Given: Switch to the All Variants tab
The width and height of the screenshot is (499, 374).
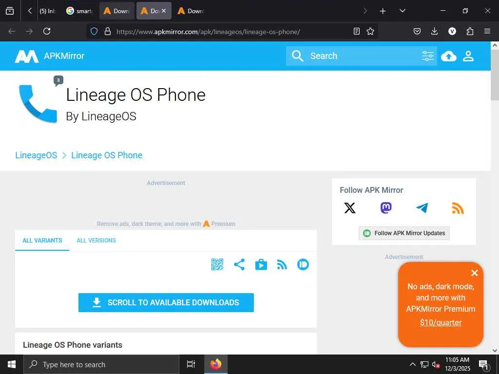Looking at the screenshot, I should click(x=42, y=241).
